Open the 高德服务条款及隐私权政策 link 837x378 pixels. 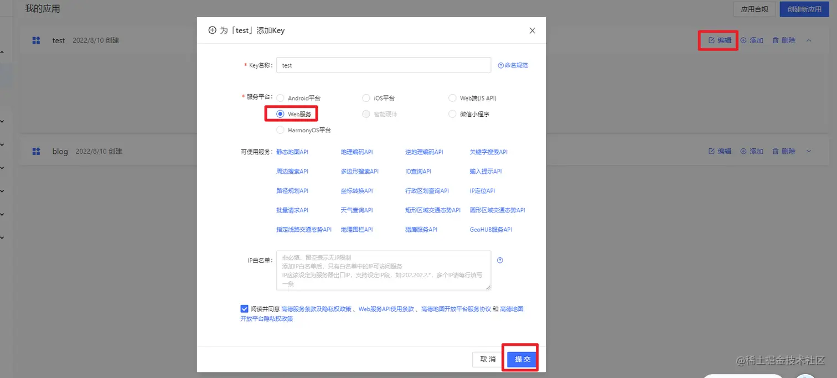pos(316,309)
